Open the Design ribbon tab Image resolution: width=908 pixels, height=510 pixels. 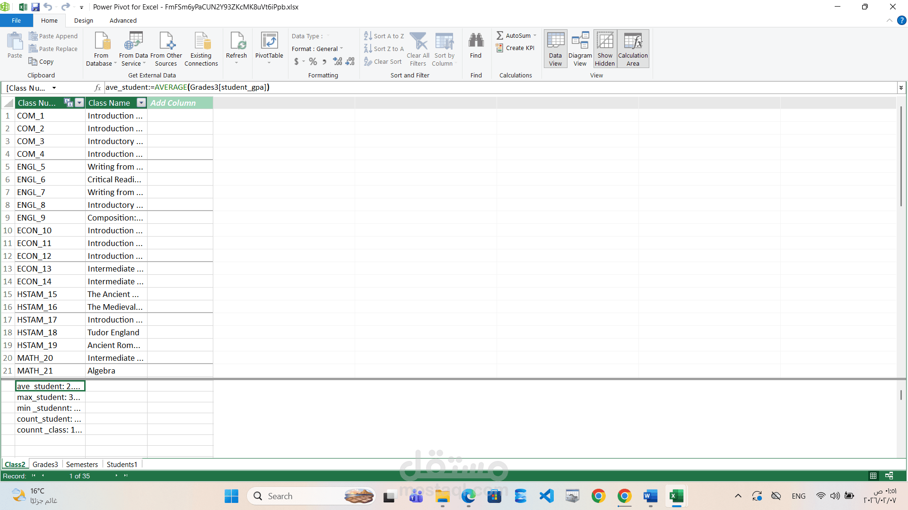click(84, 21)
